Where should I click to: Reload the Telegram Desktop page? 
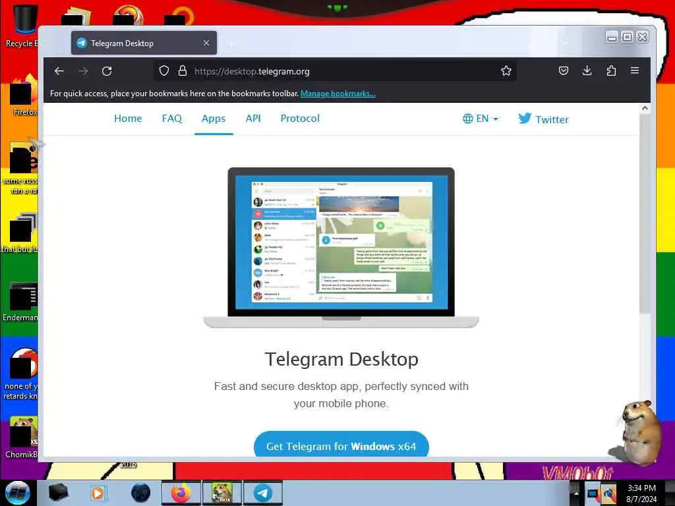[107, 71]
